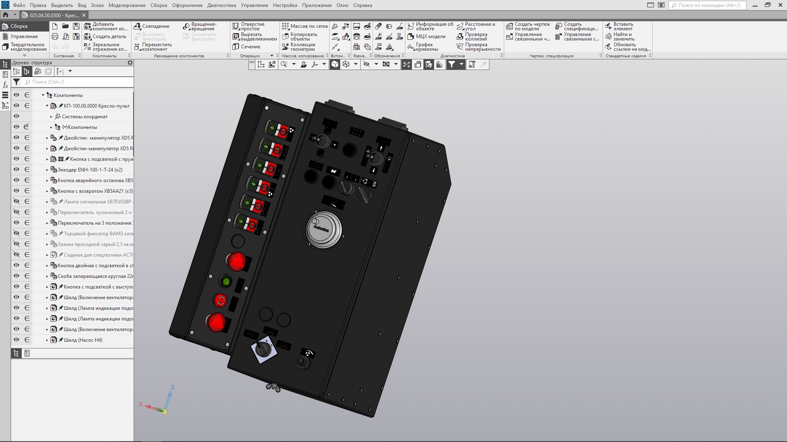Switch to Твердотельное моделирование toolset
Image resolution: width=787 pixels, height=442 pixels.
point(25,47)
